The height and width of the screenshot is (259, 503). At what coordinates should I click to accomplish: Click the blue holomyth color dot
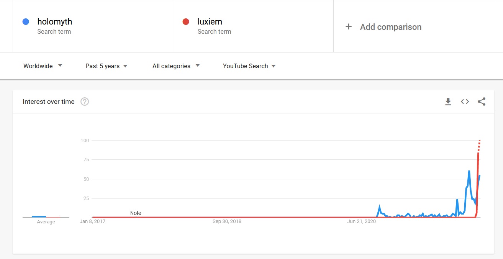[x=26, y=22]
